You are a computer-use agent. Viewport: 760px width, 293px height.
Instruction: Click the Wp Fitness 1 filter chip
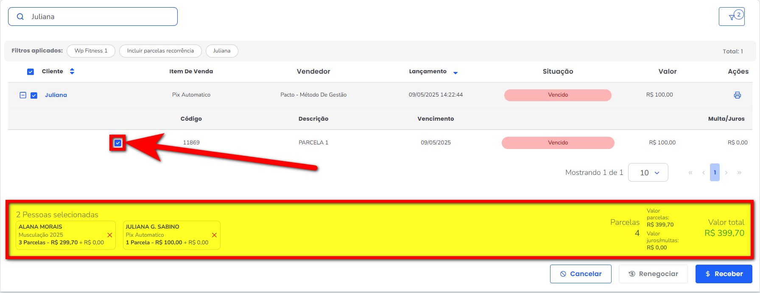(91, 51)
